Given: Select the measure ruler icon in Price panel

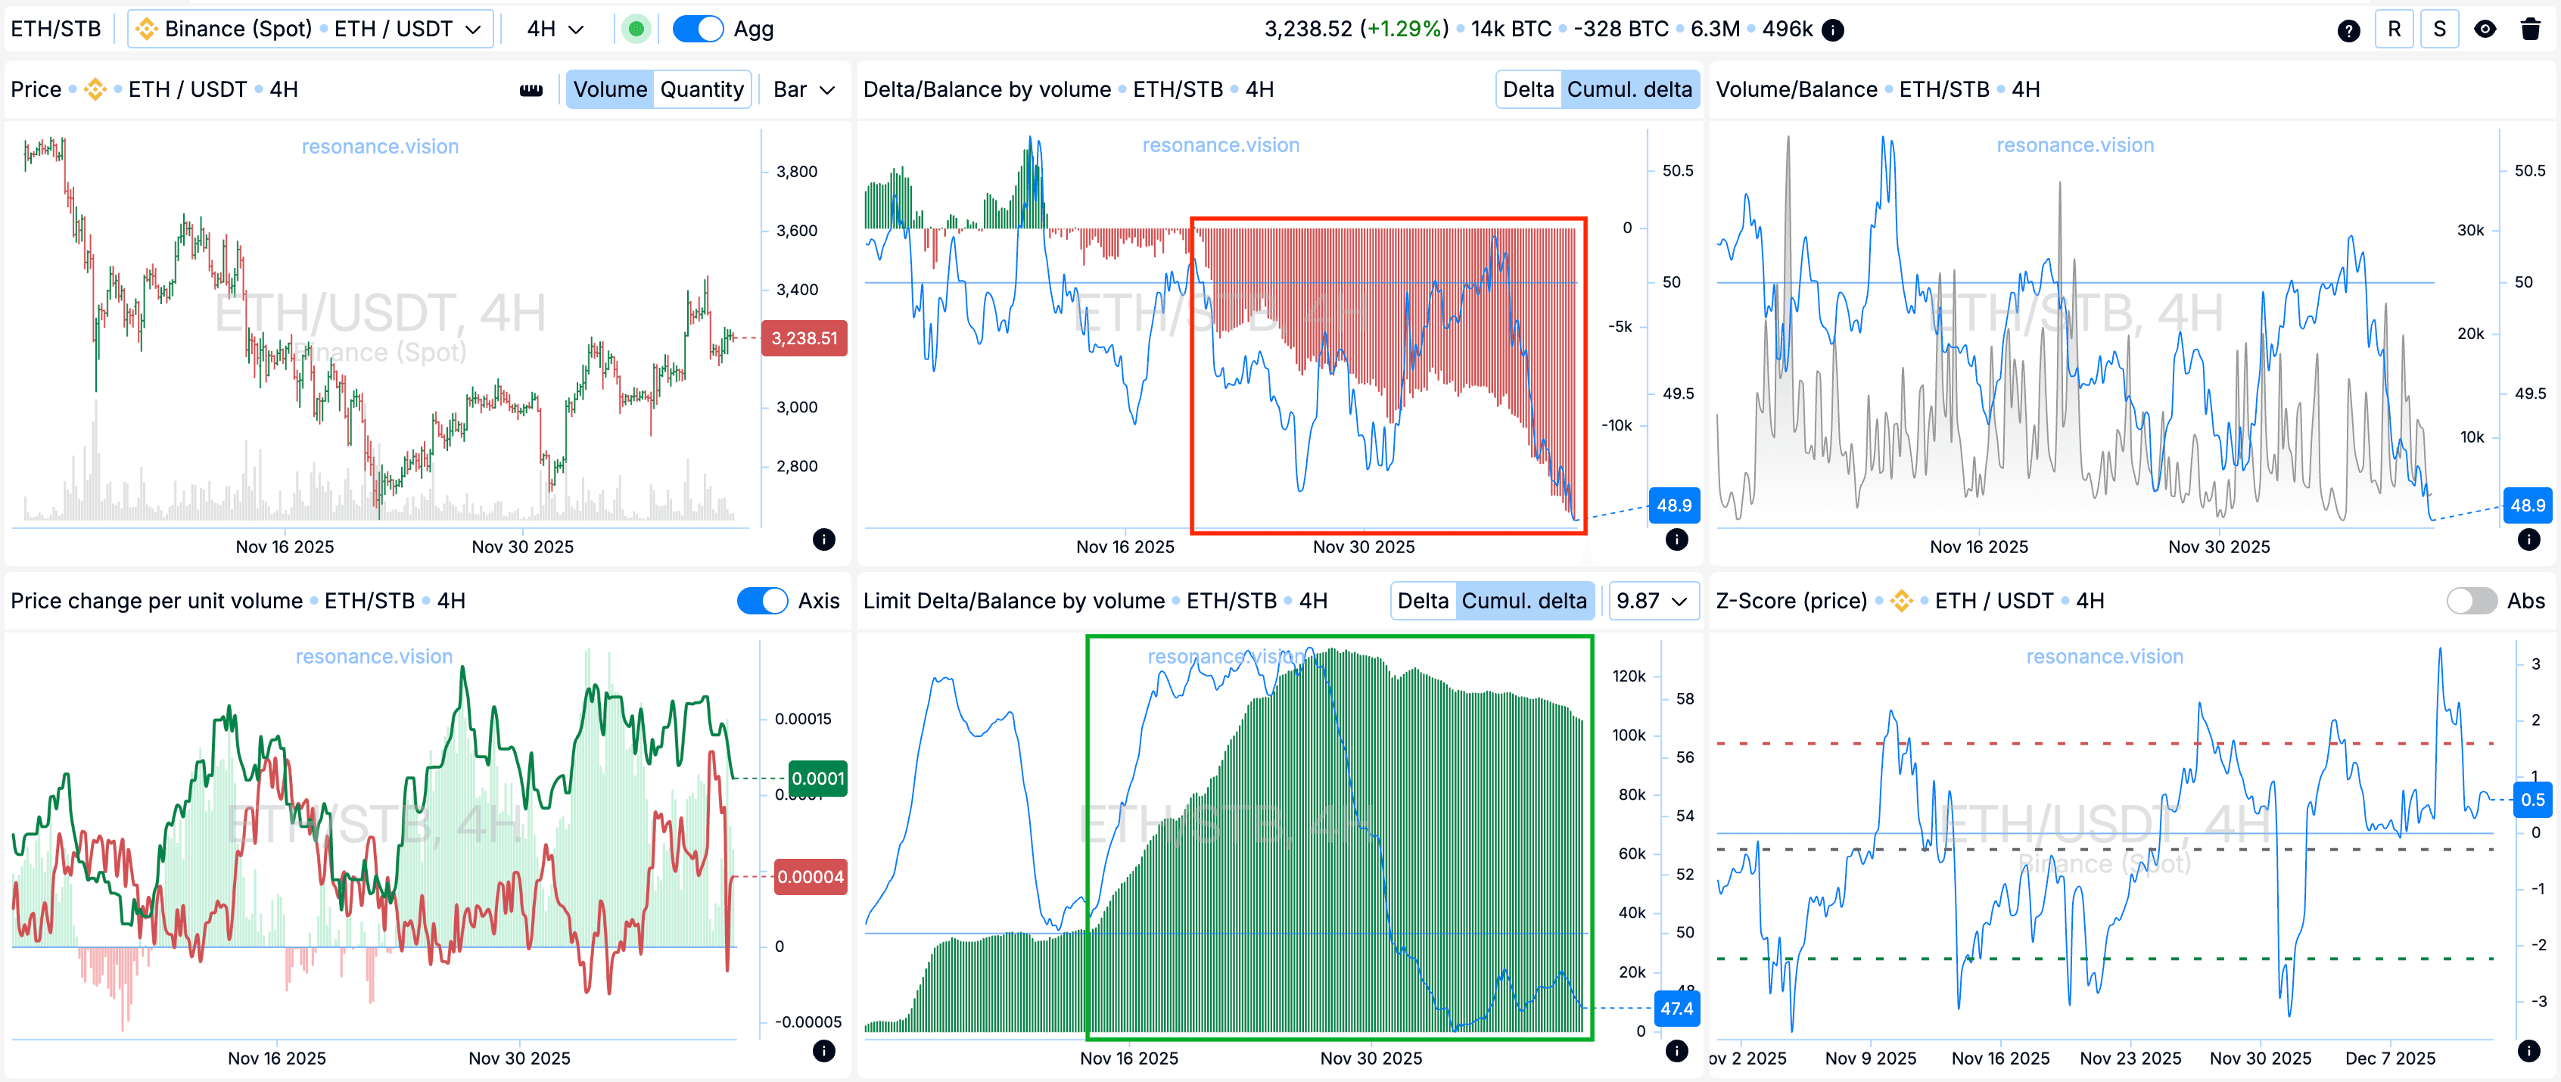Looking at the screenshot, I should pos(532,89).
